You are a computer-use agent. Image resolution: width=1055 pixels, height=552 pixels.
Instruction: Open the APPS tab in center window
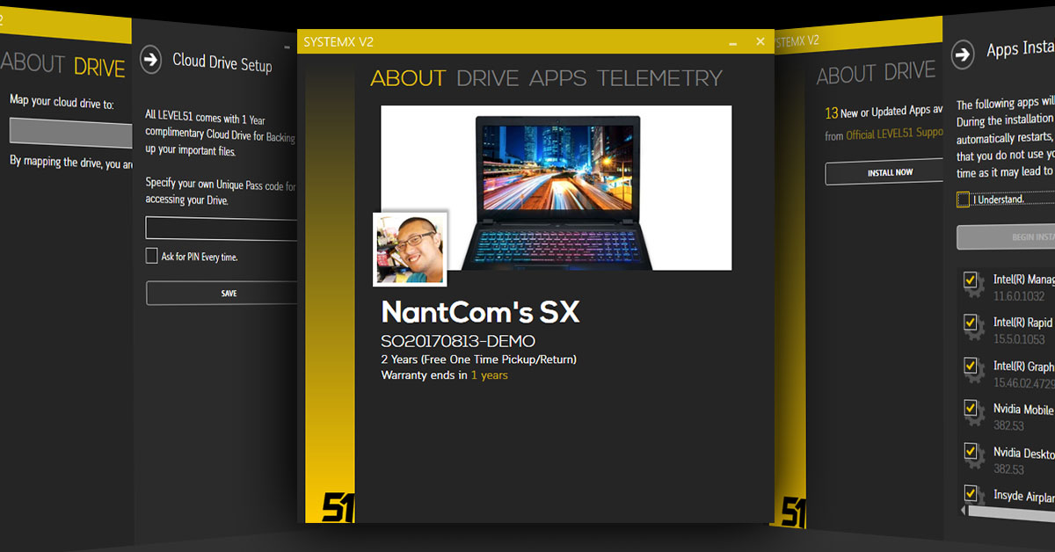[x=558, y=78]
